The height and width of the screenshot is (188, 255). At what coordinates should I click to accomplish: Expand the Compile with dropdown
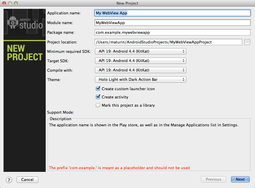[140, 70]
